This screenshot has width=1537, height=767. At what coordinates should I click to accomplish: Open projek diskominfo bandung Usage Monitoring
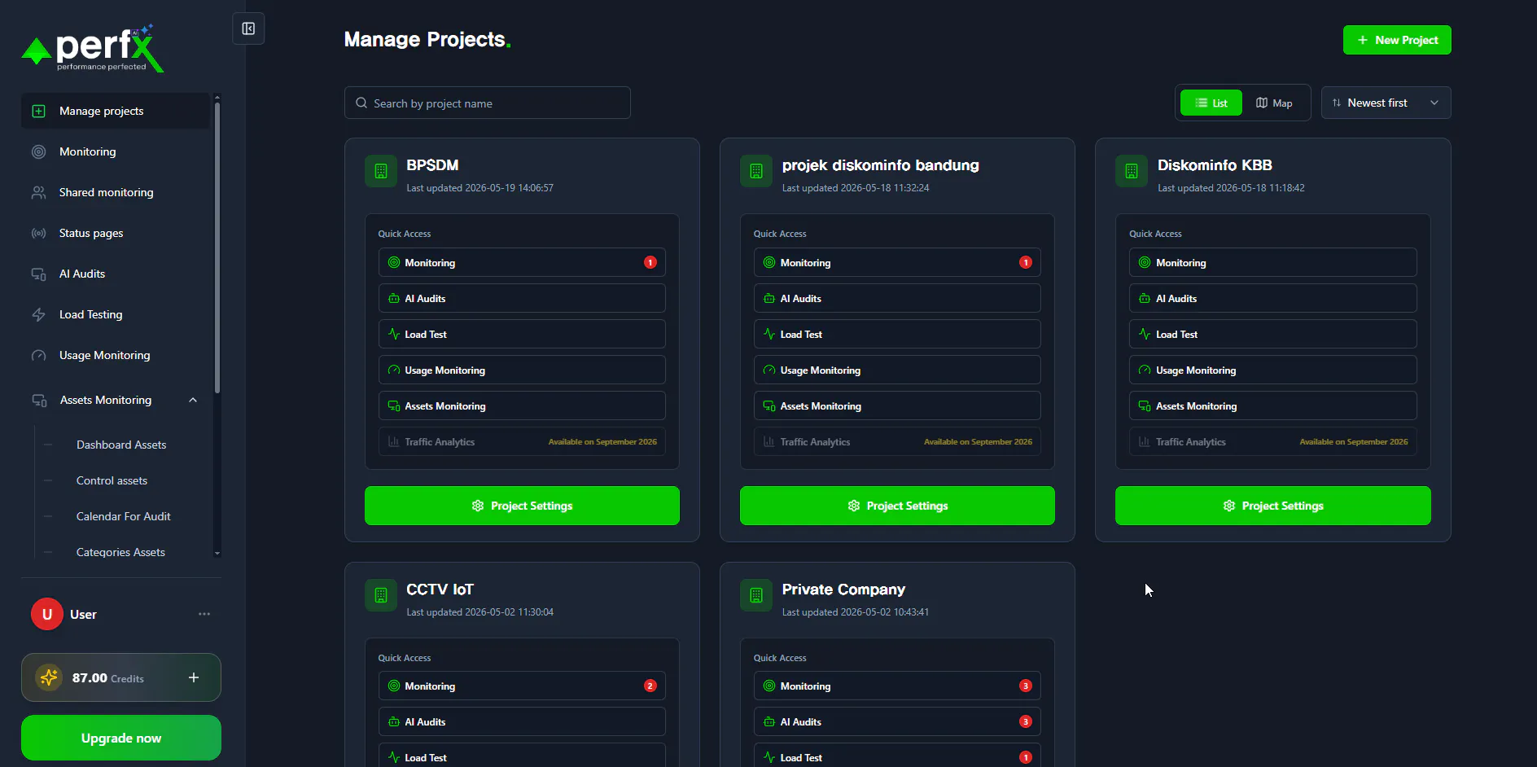coord(897,370)
